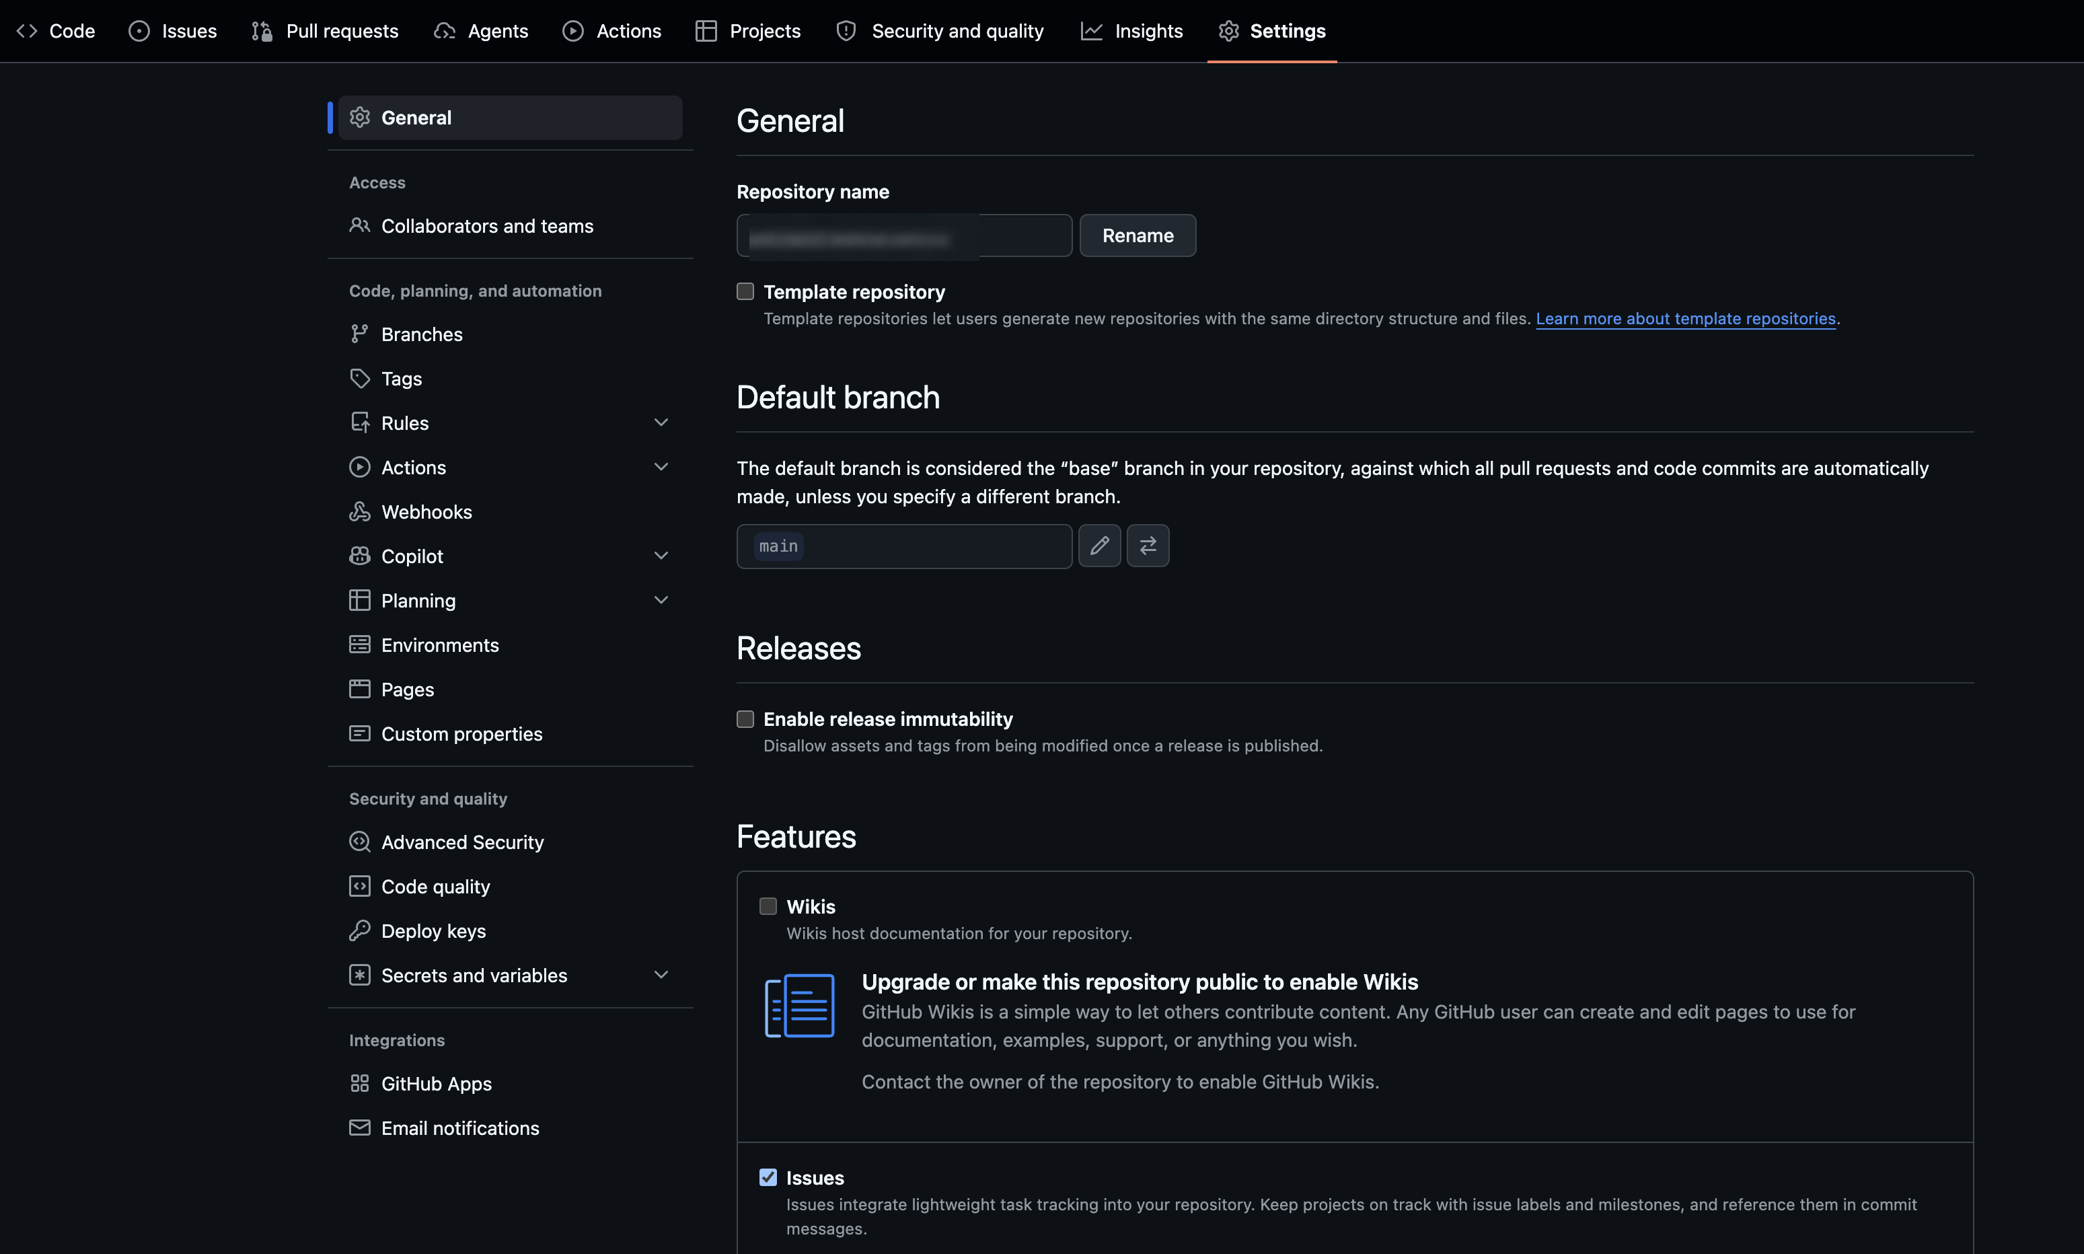Click the Actions play icon in top nav

pyautogui.click(x=572, y=31)
